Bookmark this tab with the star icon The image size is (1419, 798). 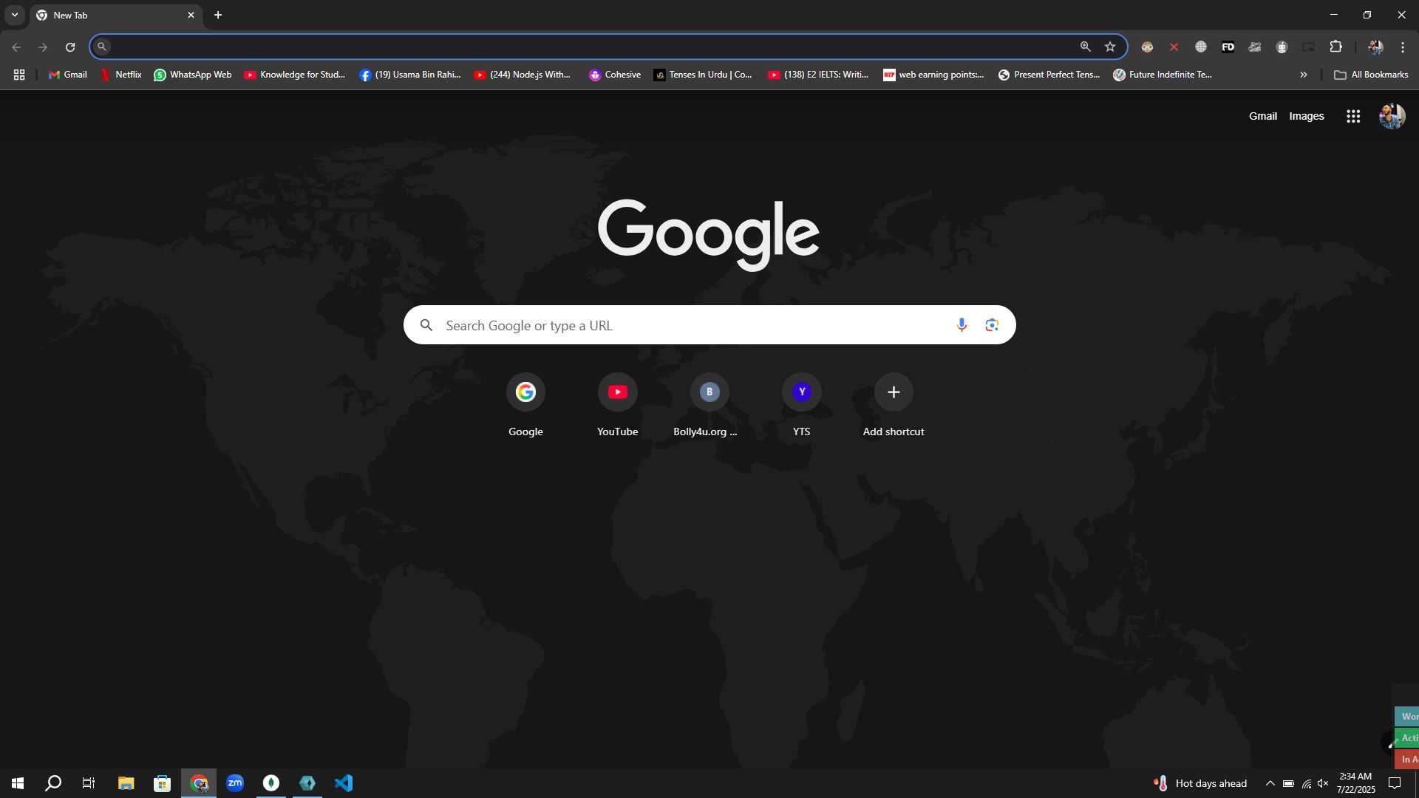pyautogui.click(x=1110, y=47)
